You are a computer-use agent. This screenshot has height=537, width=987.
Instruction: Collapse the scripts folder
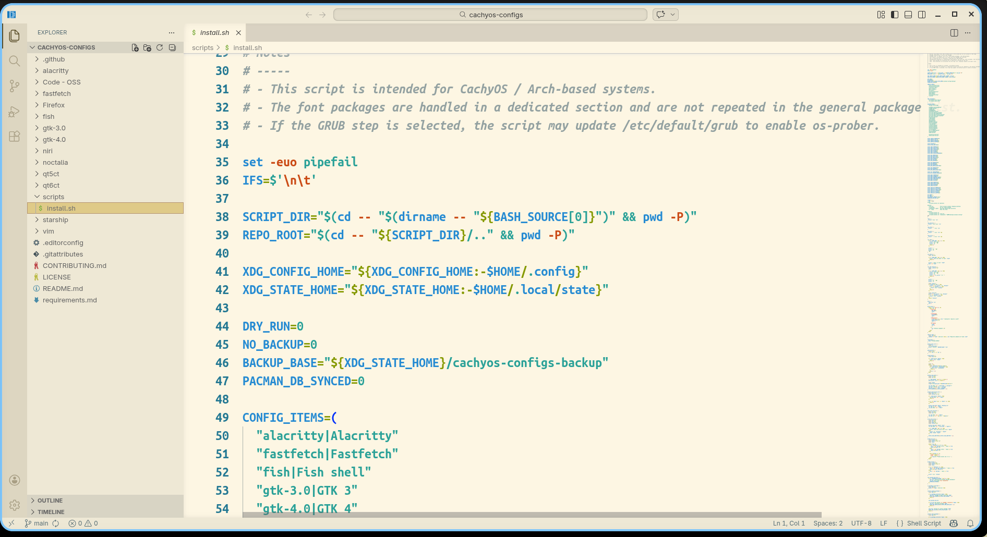click(x=105, y=197)
